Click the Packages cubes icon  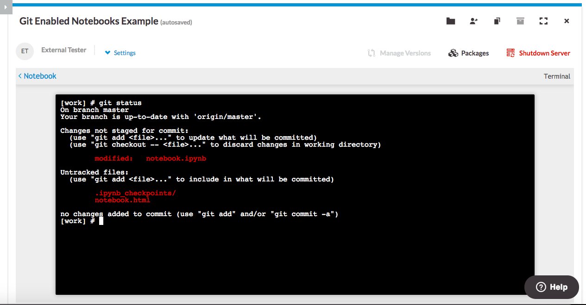click(453, 53)
